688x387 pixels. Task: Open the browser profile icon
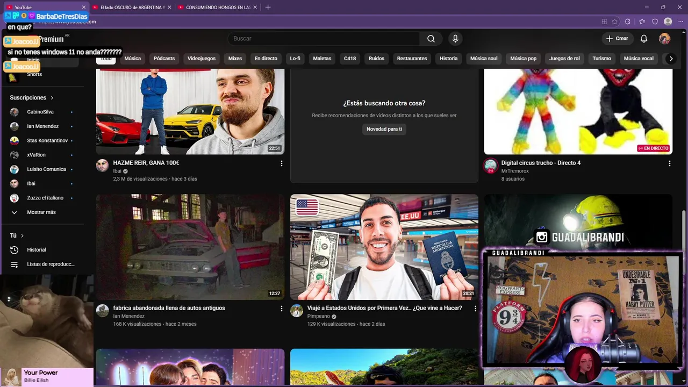click(x=668, y=21)
